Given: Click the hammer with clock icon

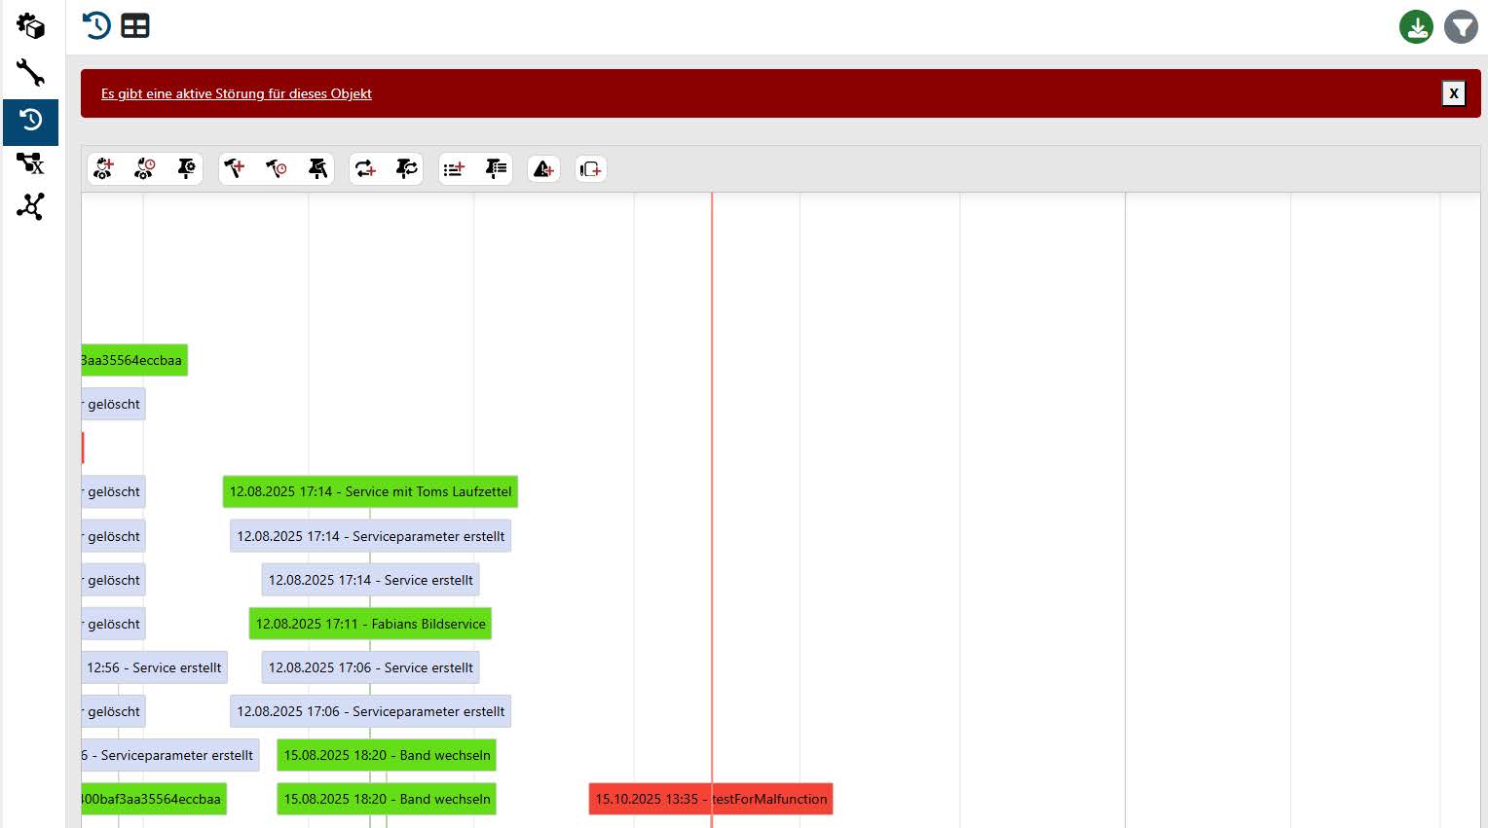Looking at the screenshot, I should [x=277, y=169].
